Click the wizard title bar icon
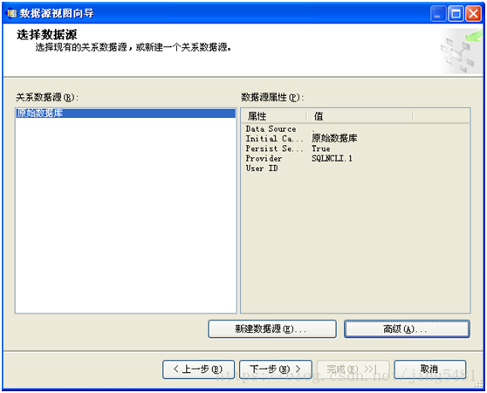Screen dimensions: 487x393 pos(12,13)
